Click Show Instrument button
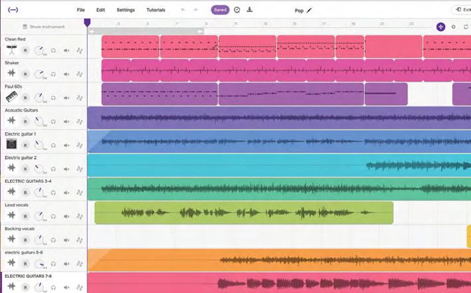 click(44, 27)
